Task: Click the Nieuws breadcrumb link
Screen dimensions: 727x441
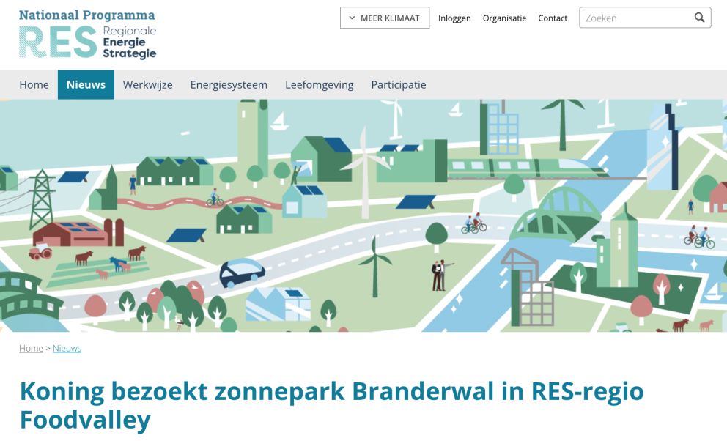Action: (x=67, y=348)
